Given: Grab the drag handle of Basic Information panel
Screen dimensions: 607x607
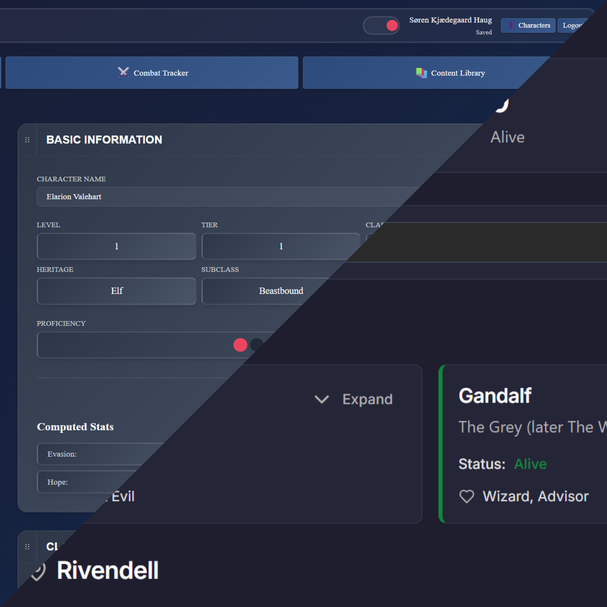Looking at the screenshot, I should 27,140.
